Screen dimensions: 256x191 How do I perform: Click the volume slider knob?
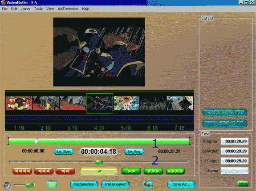pyautogui.click(x=30, y=185)
